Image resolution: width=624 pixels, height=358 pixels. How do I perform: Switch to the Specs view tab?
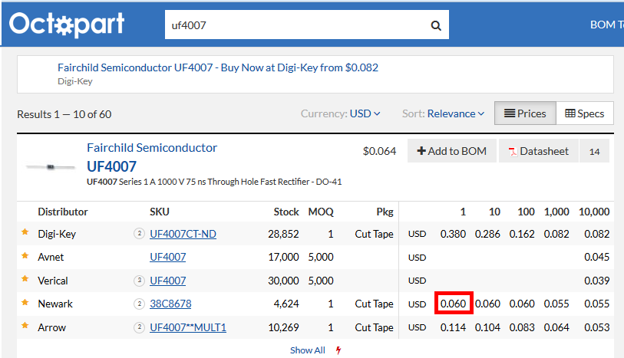[585, 113]
